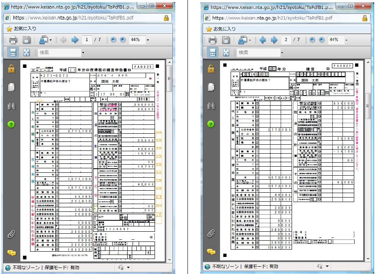Open the Pages panel in left sidebar
The width and height of the screenshot is (375, 274).
tap(12, 87)
